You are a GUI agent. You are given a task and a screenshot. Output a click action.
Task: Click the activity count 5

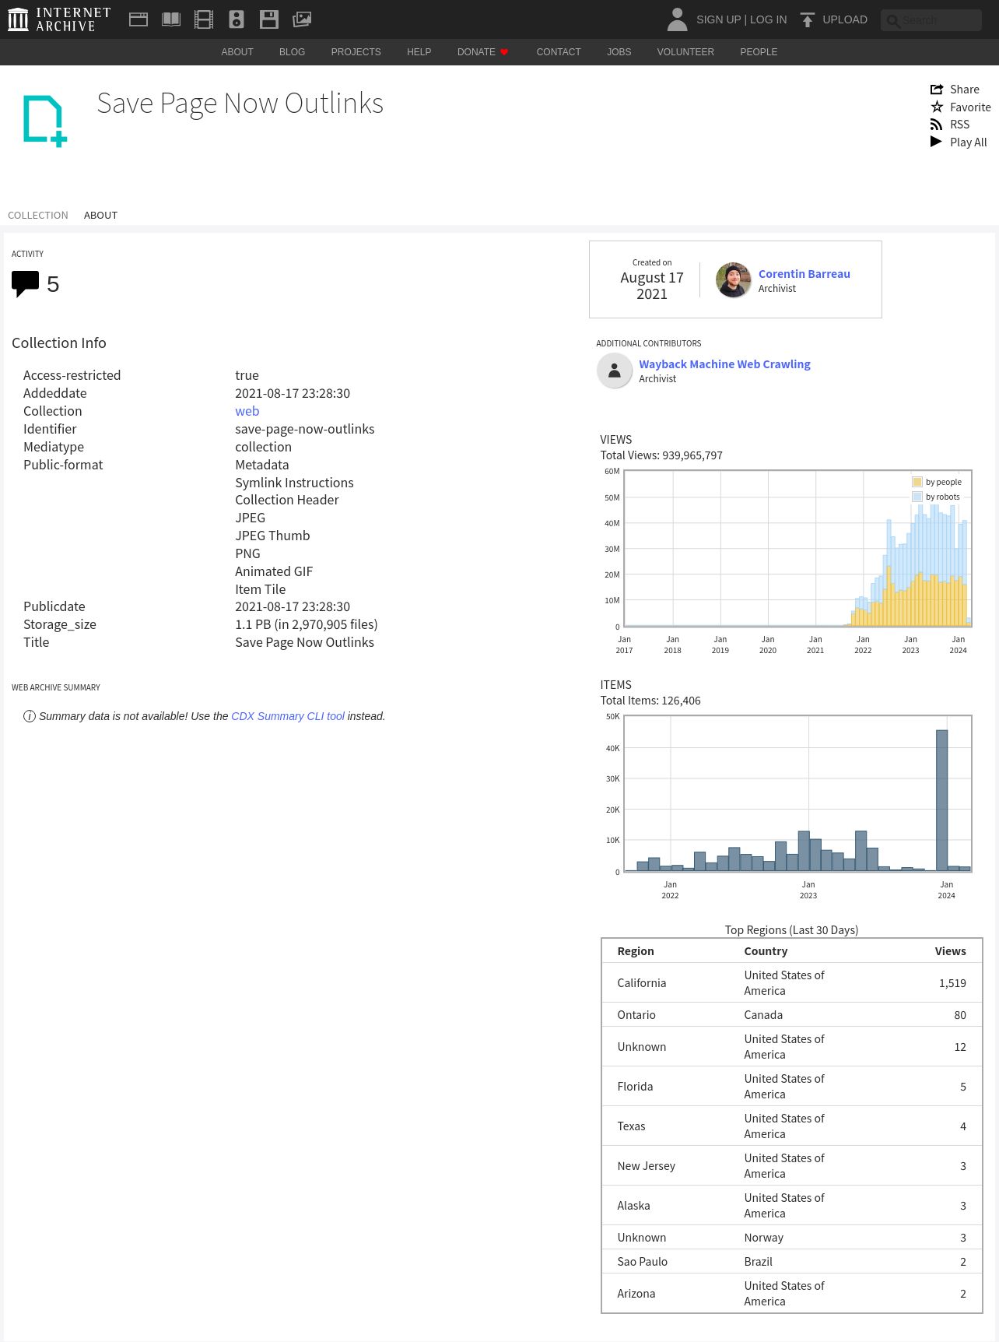point(53,284)
